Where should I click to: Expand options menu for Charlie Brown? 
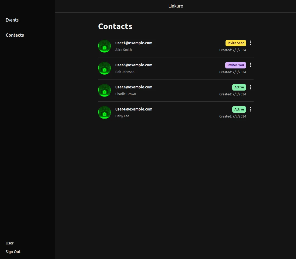(250, 87)
